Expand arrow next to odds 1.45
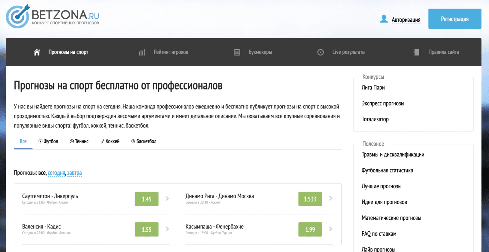489x252 pixels. tap(167, 199)
